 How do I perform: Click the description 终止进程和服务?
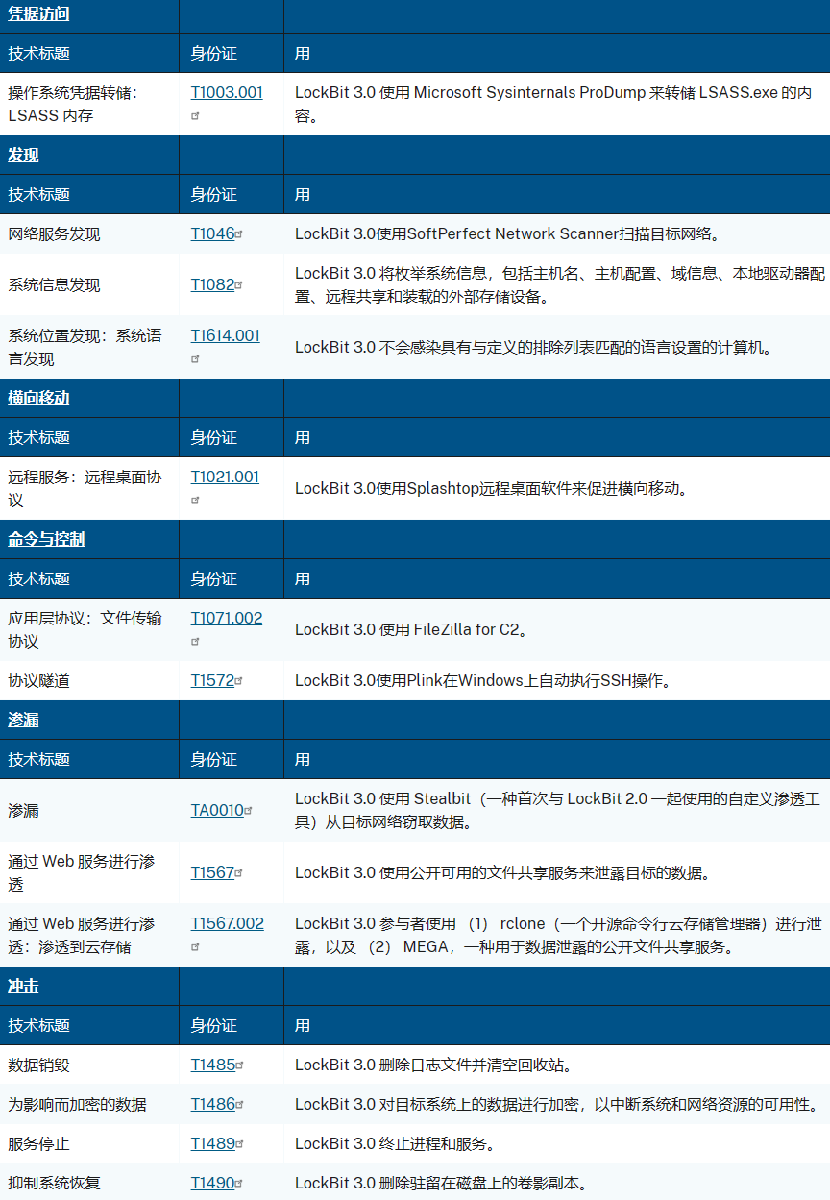(x=395, y=1144)
